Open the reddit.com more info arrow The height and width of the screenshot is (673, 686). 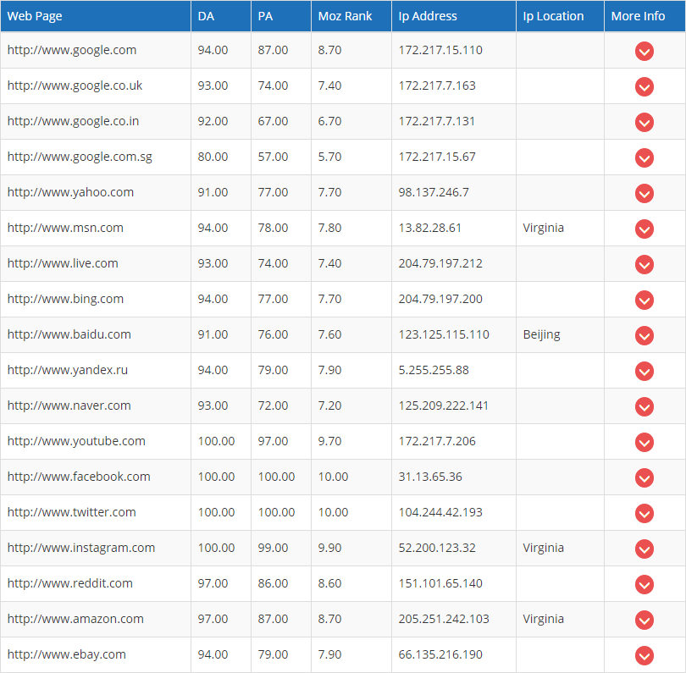644,585
